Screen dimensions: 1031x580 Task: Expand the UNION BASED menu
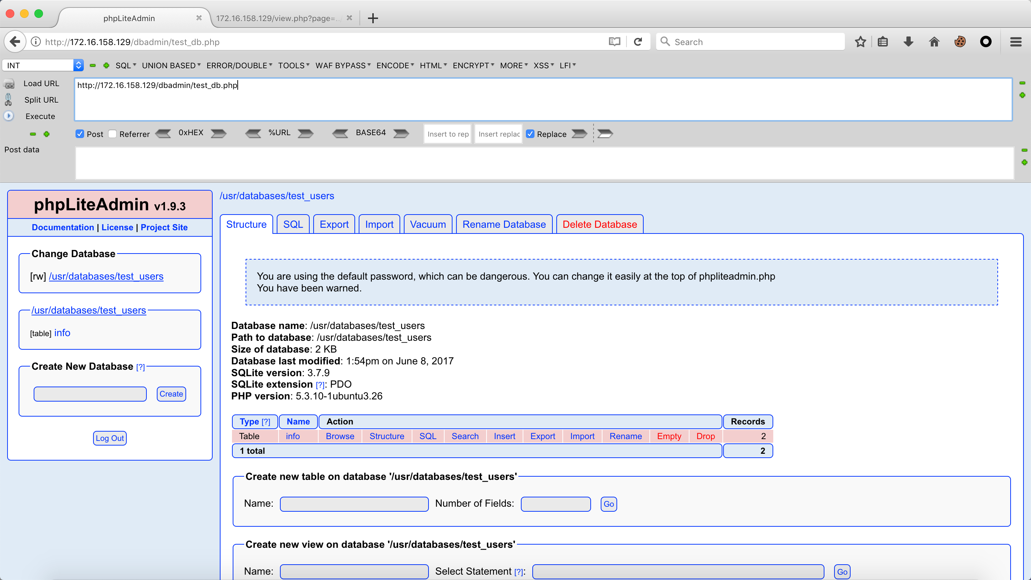point(171,65)
